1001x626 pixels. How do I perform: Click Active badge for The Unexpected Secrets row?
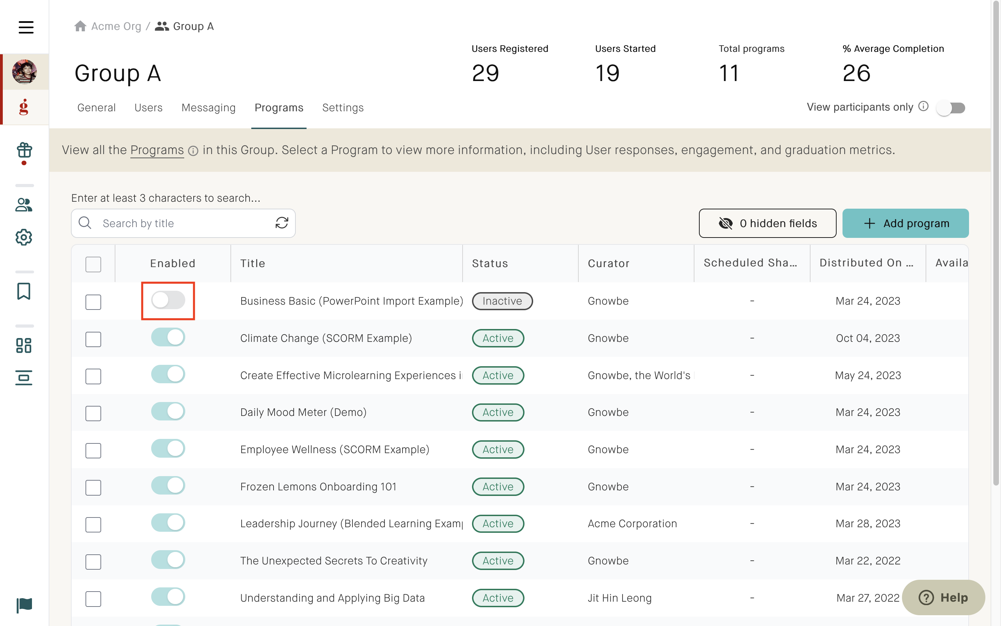point(498,561)
